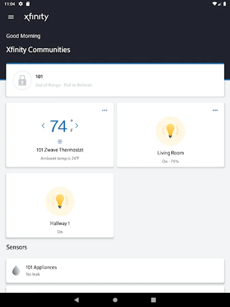The width and height of the screenshot is (230, 307).
Task: Open the 101 Zwave Thermostat label
Action: tap(60, 150)
